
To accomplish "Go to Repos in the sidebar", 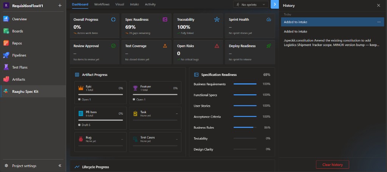I will pos(33,43).
